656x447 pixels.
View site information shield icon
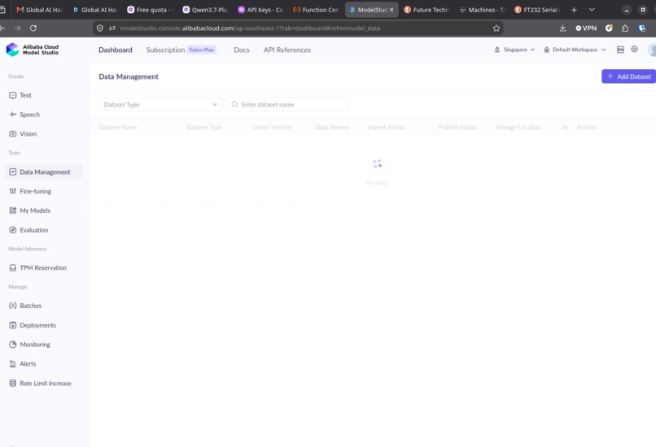100,28
